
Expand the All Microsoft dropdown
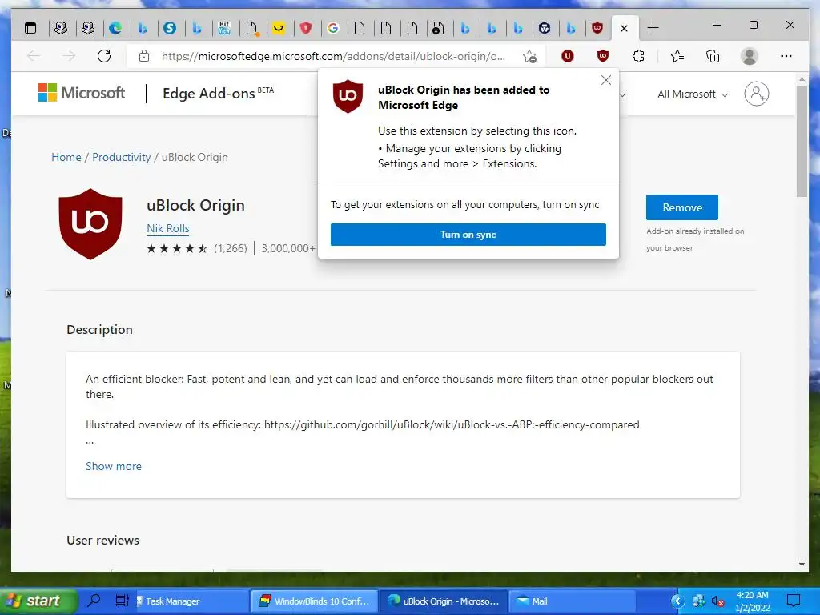click(x=693, y=94)
